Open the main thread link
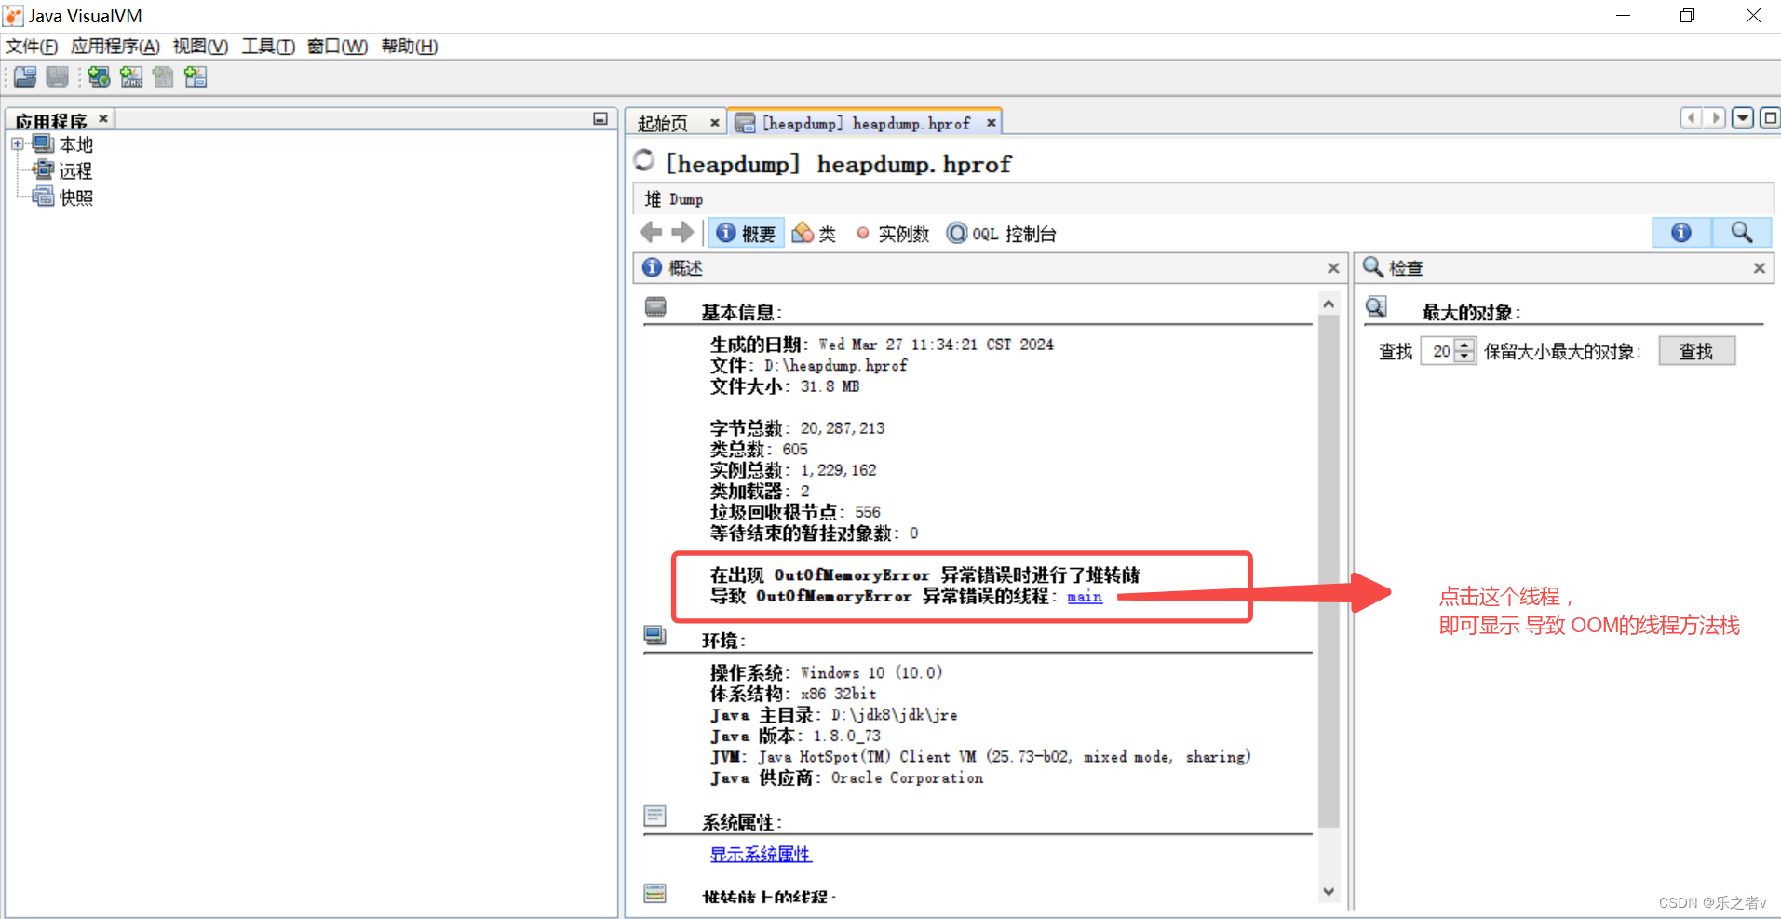The image size is (1781, 919). [1085, 596]
